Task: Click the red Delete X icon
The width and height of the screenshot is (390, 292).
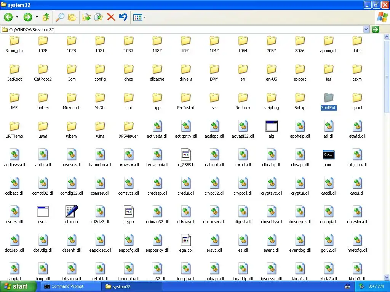Action: (x=111, y=17)
